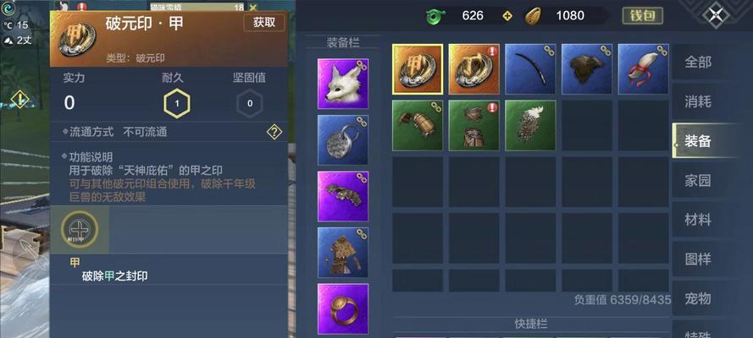The height and width of the screenshot is (338, 753).
Task: Open the 宠物 pets tab
Action: [x=698, y=299]
